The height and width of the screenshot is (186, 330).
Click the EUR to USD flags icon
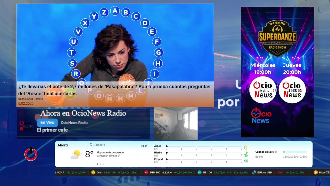(254, 172)
